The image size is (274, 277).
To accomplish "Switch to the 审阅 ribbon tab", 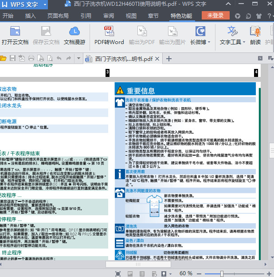I will pyautogui.click(x=109, y=16).
